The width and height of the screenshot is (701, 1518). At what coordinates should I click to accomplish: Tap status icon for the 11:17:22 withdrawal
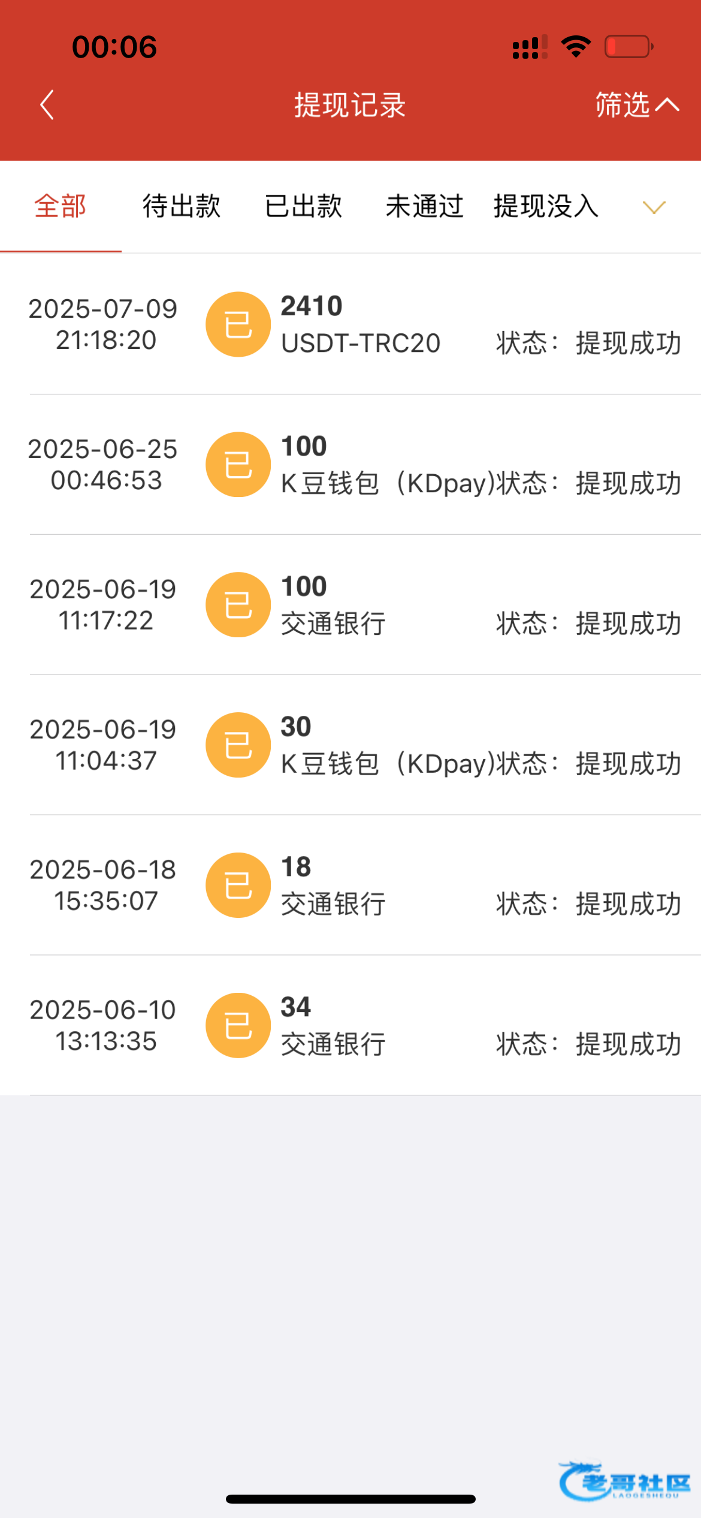point(238,605)
